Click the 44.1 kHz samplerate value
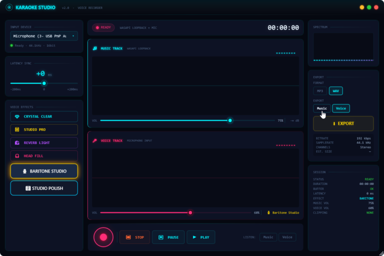The height and width of the screenshot is (256, 384). tap(363, 143)
